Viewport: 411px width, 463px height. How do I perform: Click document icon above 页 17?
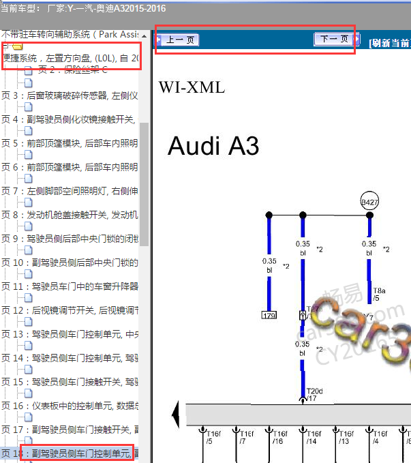29,417
